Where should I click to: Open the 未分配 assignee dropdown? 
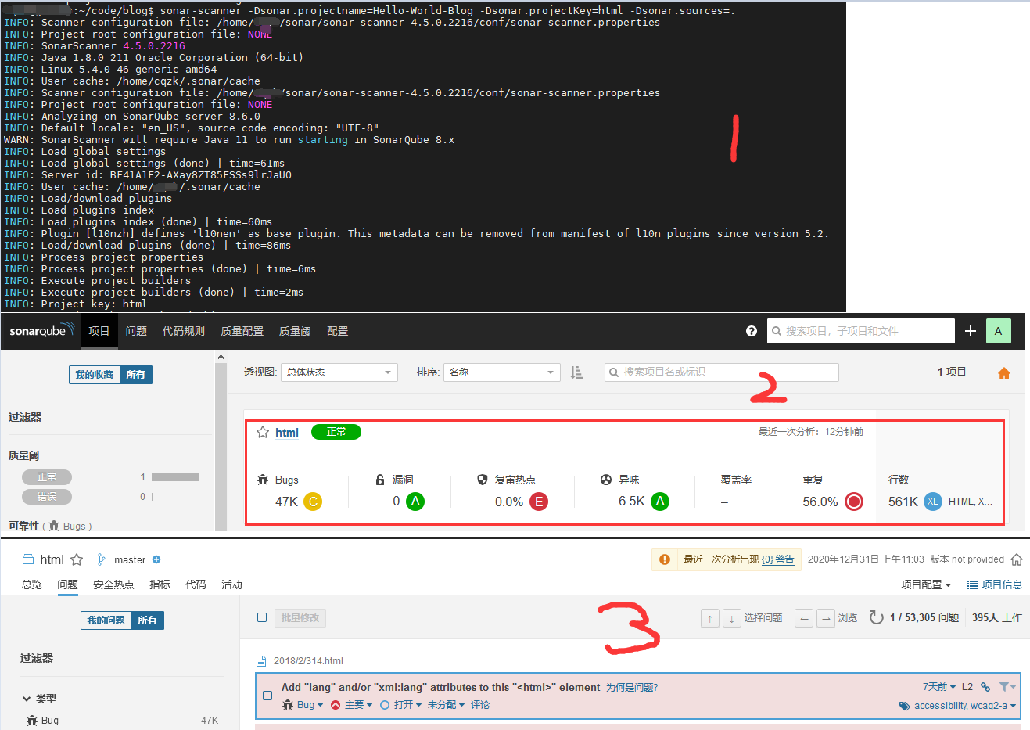point(446,705)
